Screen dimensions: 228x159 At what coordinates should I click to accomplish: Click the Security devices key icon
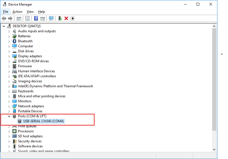[x=14, y=141]
